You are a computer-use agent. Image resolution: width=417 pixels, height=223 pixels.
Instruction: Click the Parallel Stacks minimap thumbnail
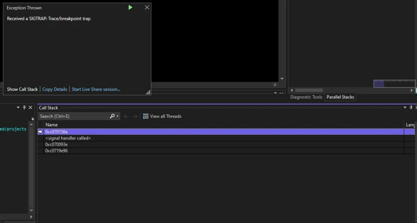394,83
